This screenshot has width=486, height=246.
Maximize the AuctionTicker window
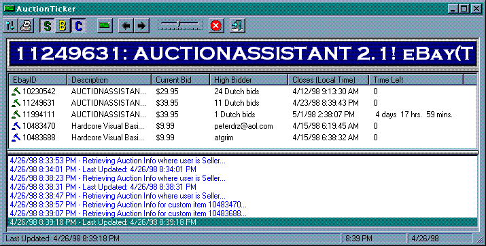(x=464, y=9)
